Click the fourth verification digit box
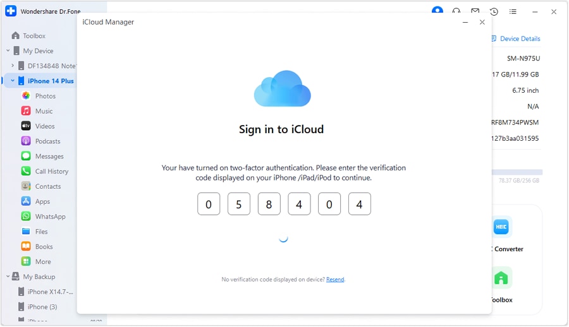The height and width of the screenshot is (327, 569). point(299,204)
